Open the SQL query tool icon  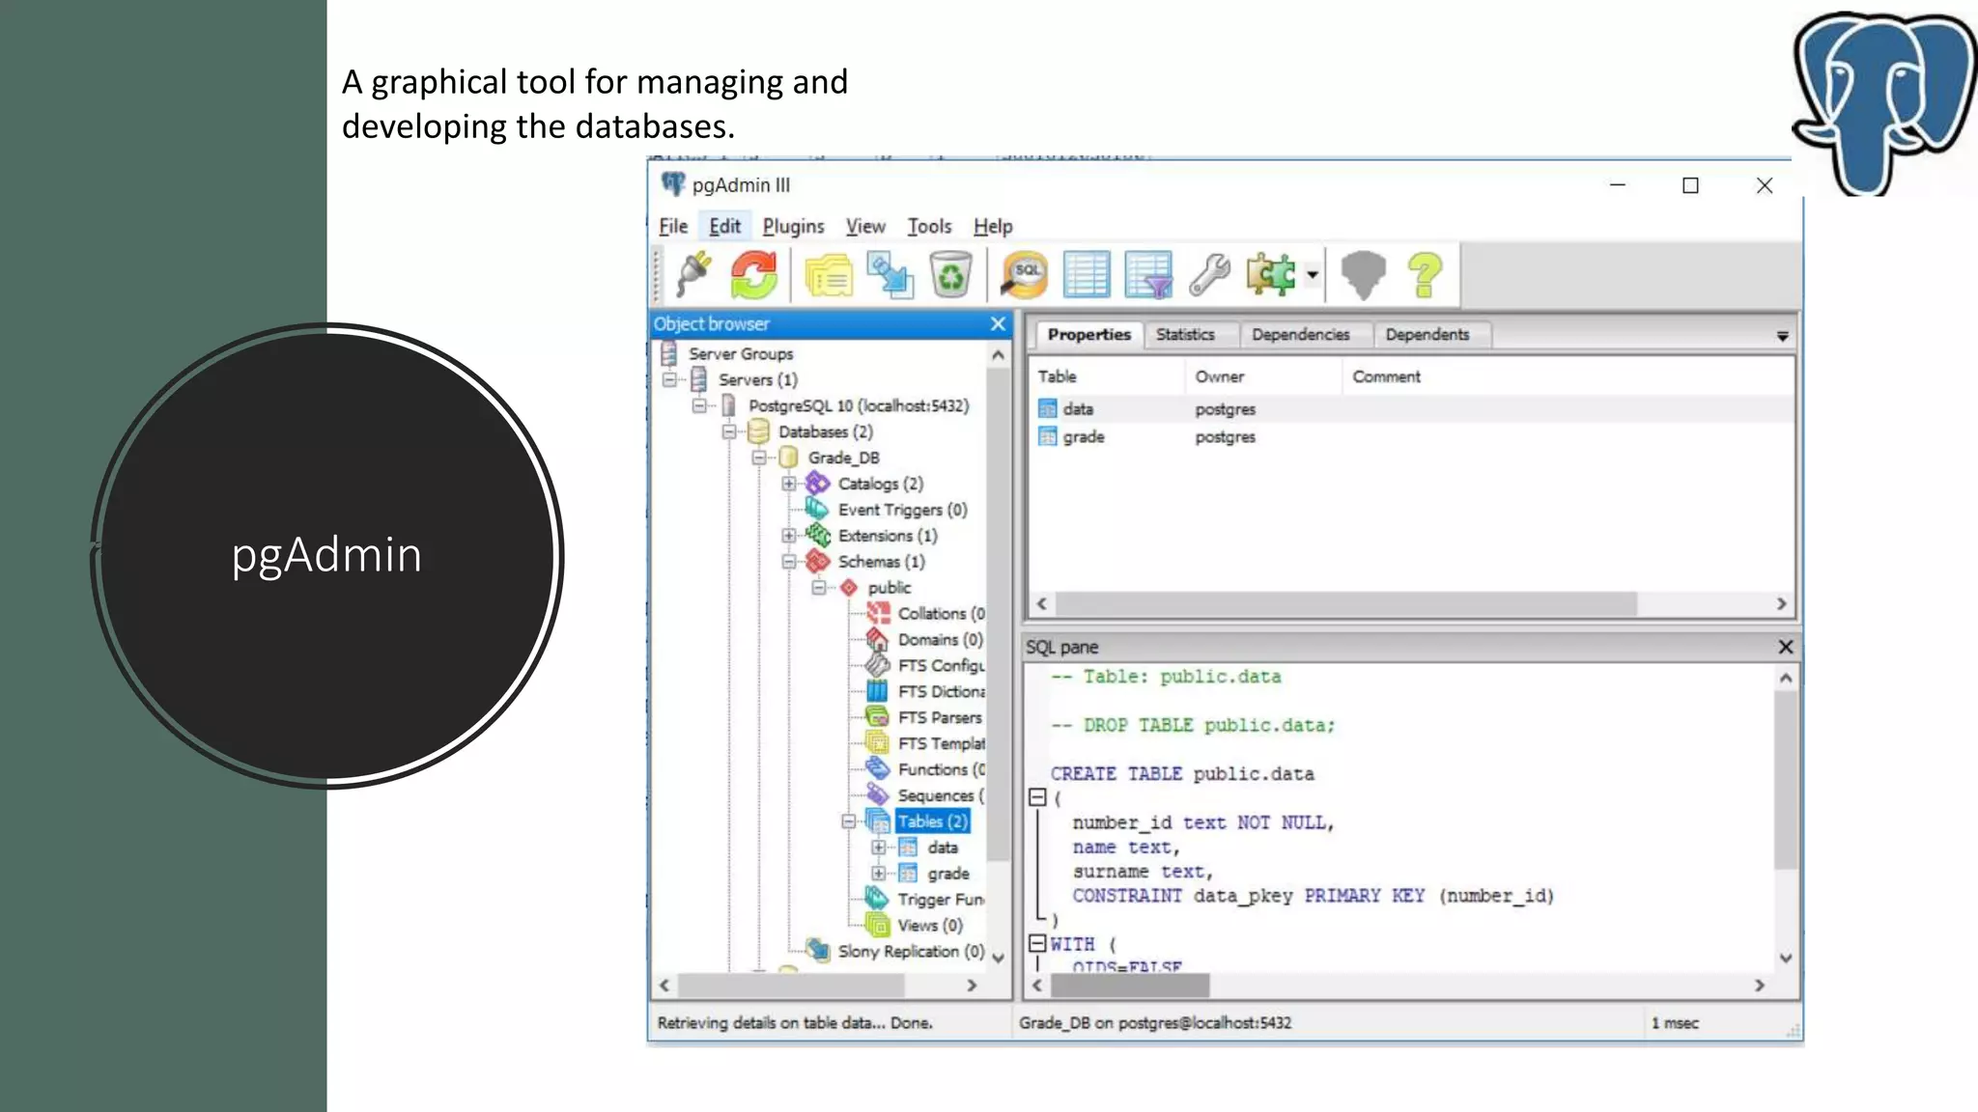[1024, 274]
